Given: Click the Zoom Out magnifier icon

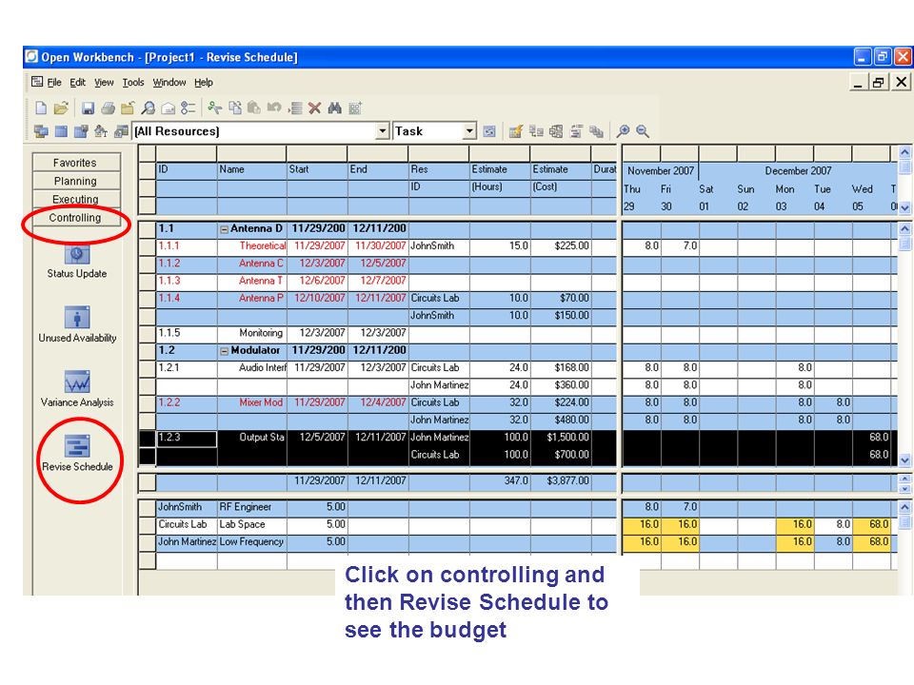Looking at the screenshot, I should point(643,131).
